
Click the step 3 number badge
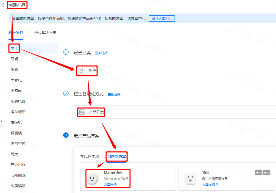pos(66,135)
